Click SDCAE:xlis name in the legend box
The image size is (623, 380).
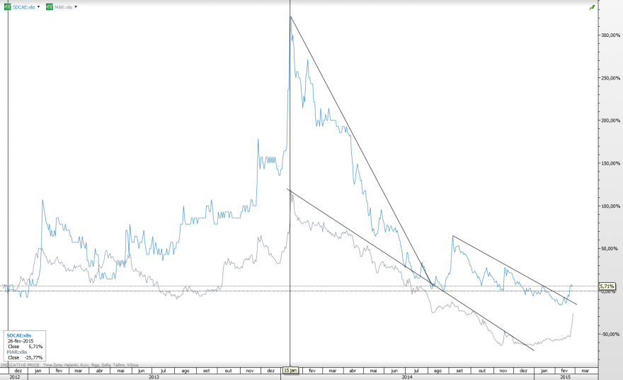(18, 335)
